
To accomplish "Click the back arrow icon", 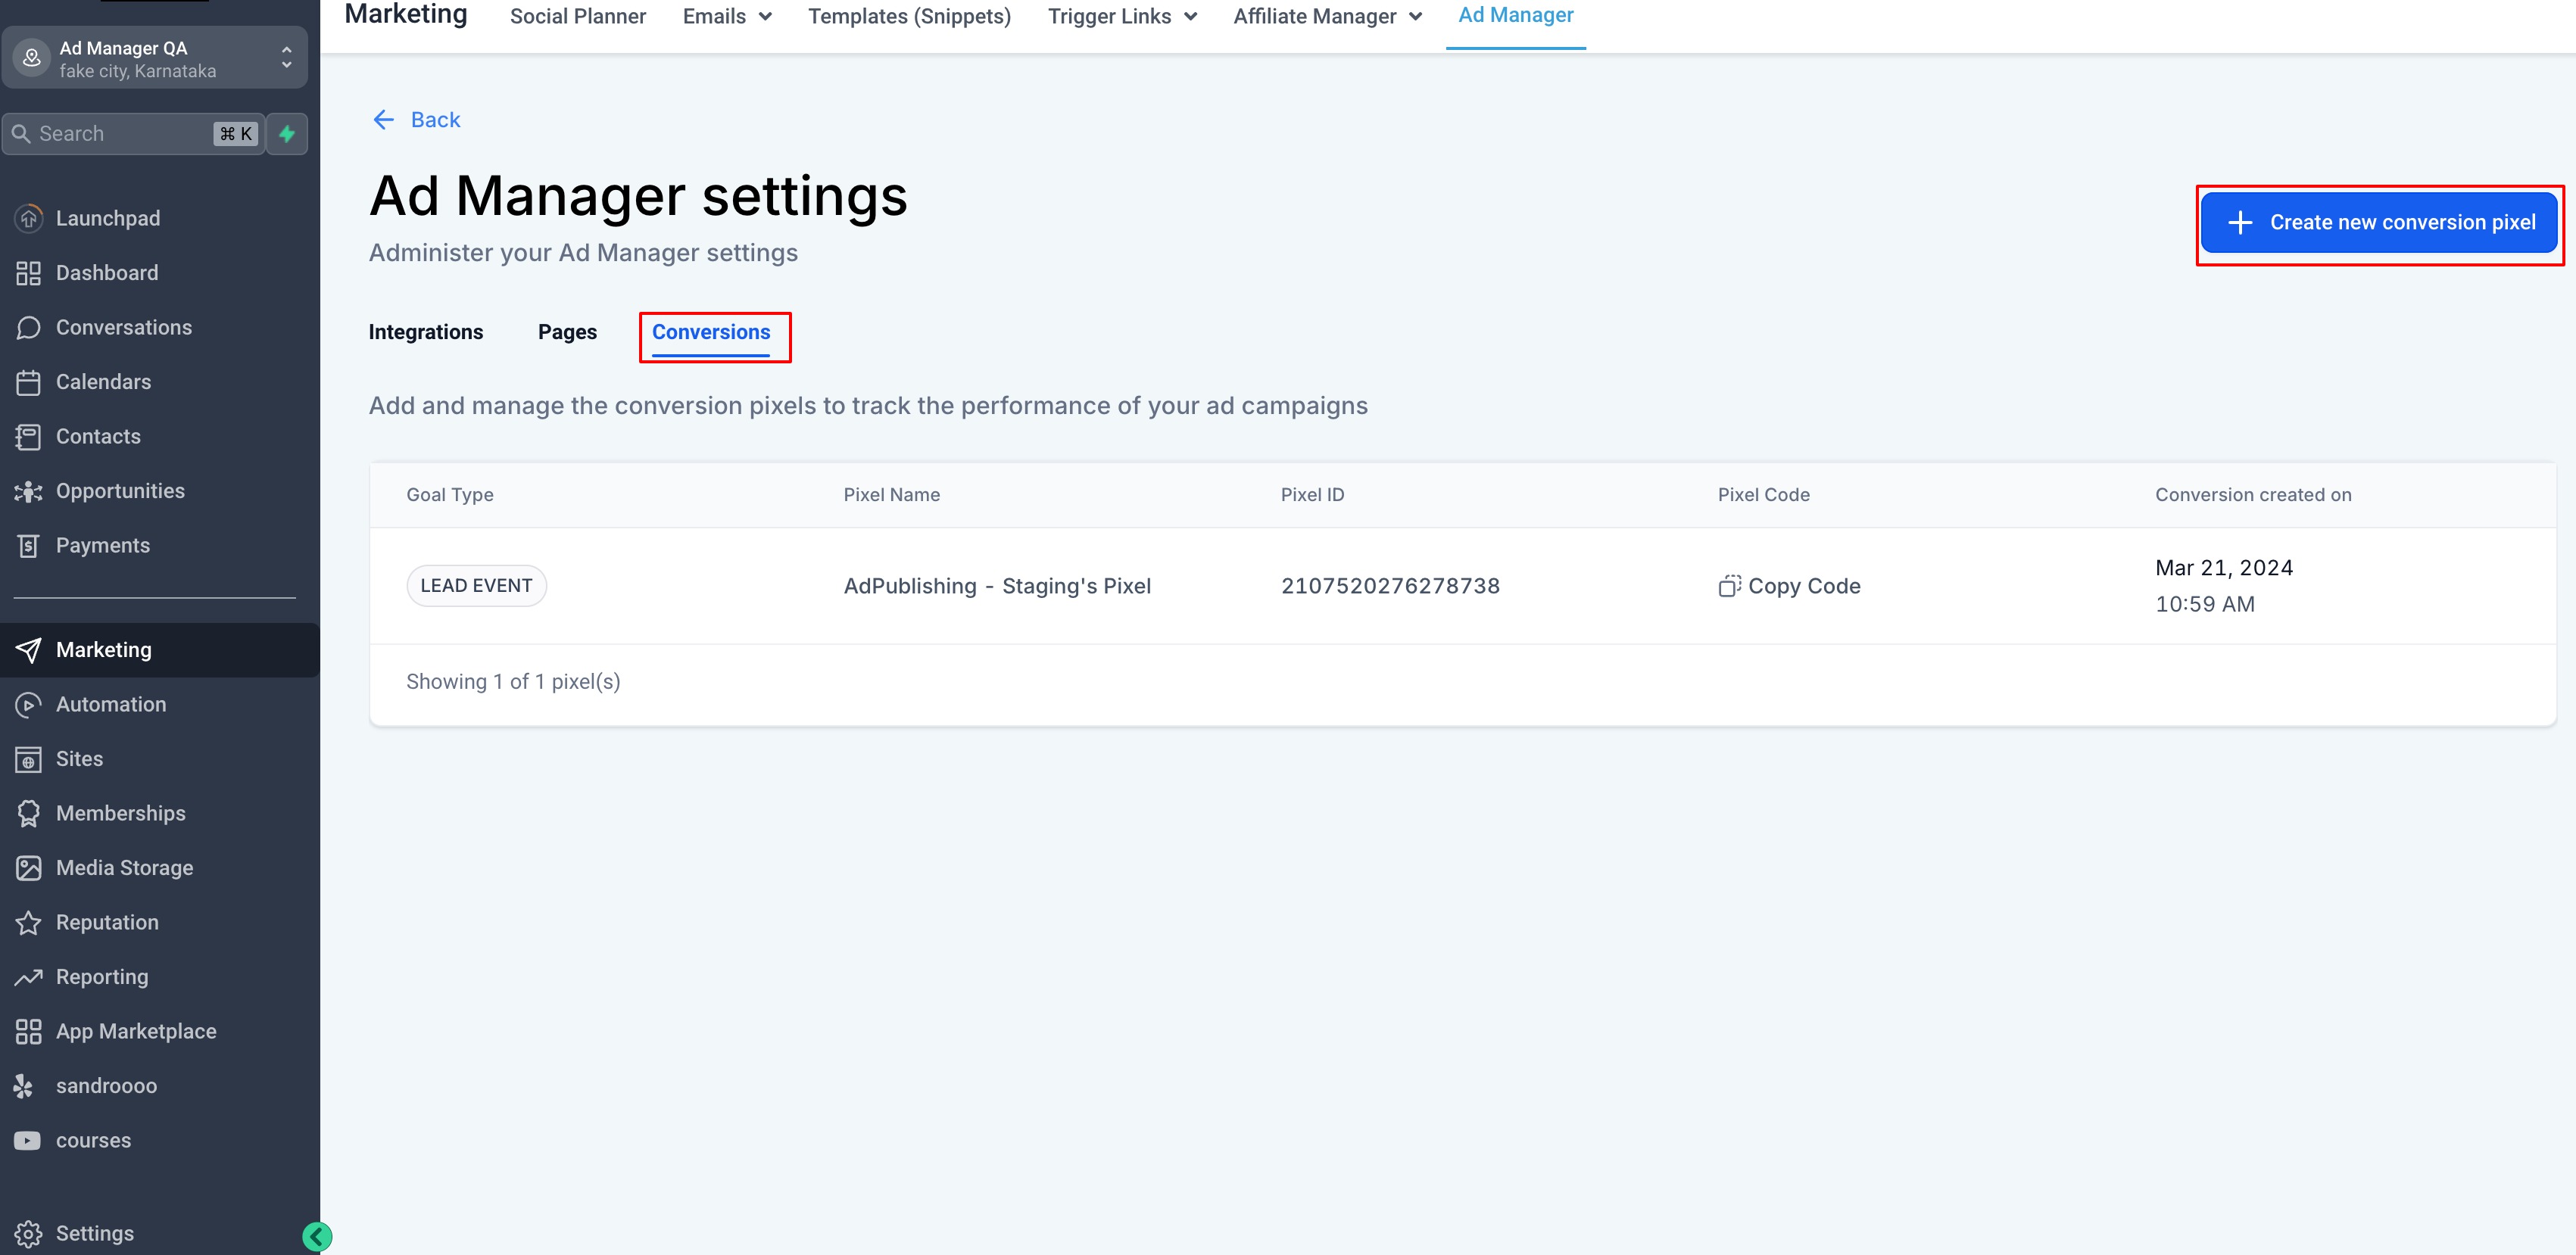I will pyautogui.click(x=383, y=120).
